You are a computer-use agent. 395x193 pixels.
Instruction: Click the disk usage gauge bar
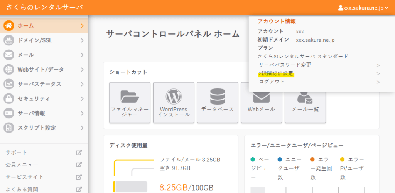click(130, 187)
